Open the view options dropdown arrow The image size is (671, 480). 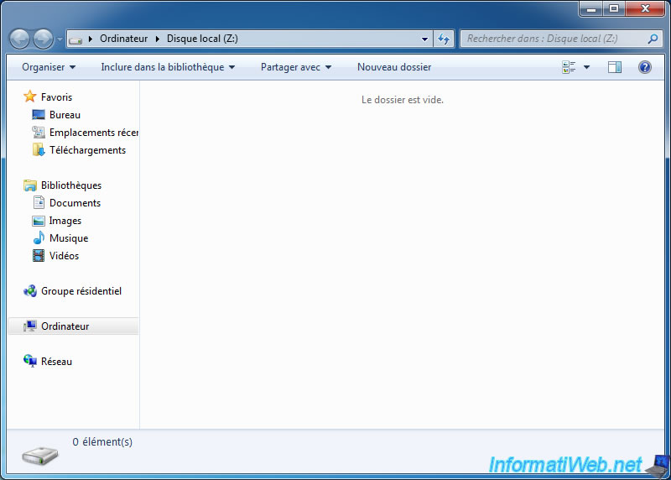coord(586,67)
